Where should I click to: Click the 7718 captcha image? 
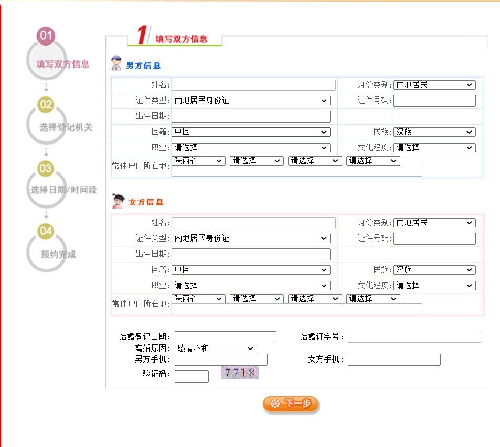click(240, 373)
